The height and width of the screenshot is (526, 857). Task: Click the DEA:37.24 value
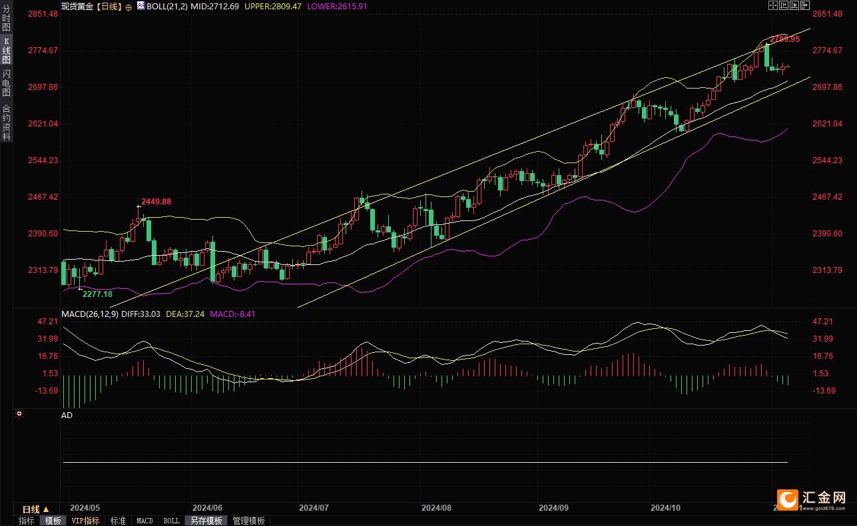coord(185,314)
